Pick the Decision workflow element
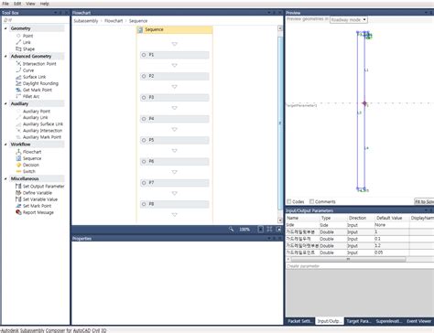This screenshot has width=434, height=333. (x=31, y=165)
